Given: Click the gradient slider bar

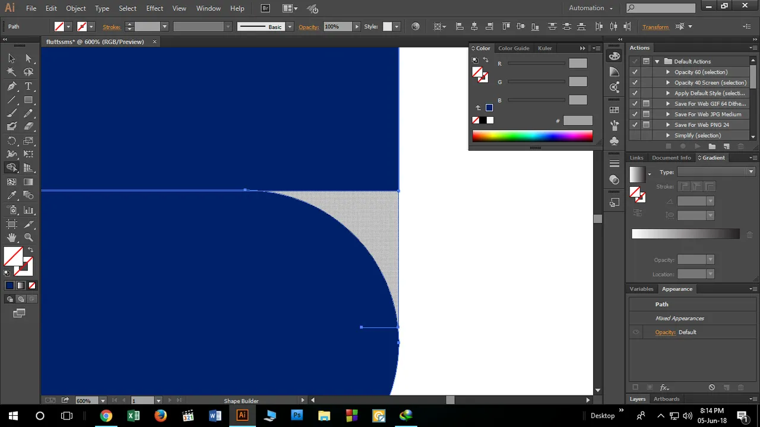Looking at the screenshot, I should click(686, 234).
